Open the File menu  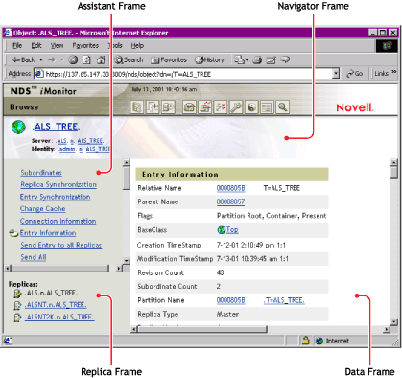click(17, 46)
